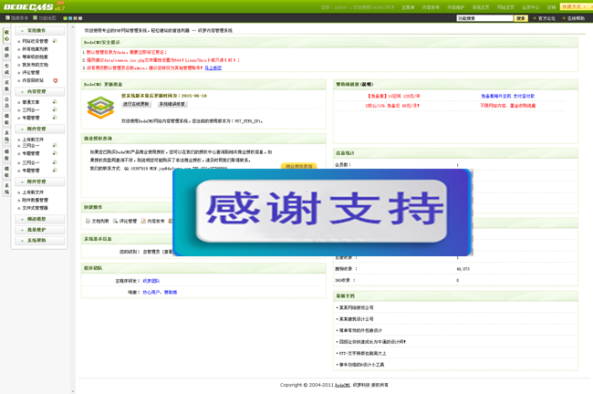Click the 赞助商 sponsor link

pyautogui.click(x=171, y=292)
